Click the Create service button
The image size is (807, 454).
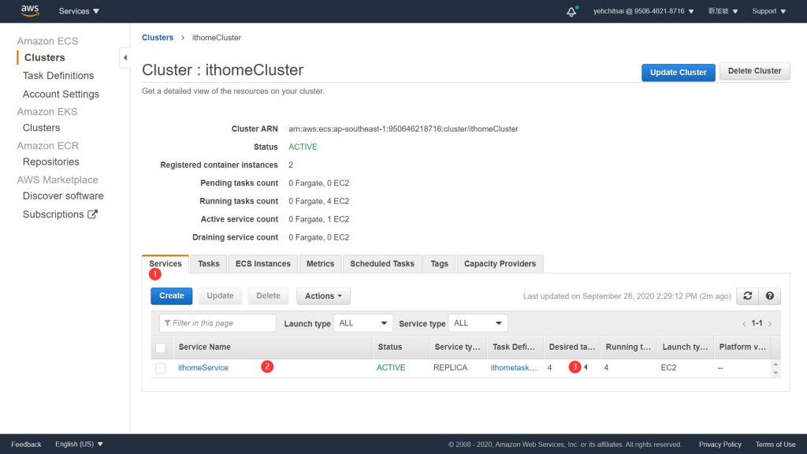pyautogui.click(x=171, y=296)
